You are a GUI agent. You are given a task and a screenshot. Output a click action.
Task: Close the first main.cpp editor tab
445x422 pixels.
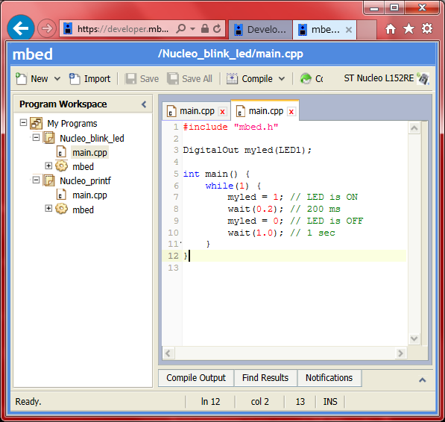pyautogui.click(x=222, y=112)
